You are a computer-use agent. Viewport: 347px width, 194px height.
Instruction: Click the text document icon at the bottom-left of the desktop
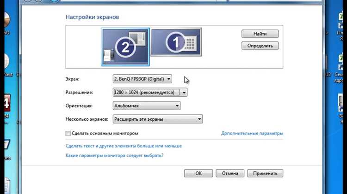coord(7,185)
